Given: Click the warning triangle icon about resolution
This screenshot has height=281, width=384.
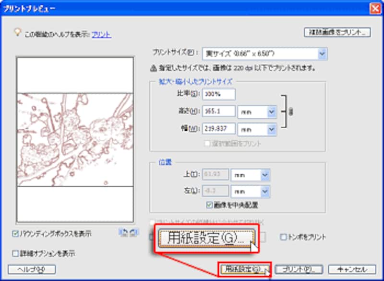Looking at the screenshot, I should coord(154,68).
